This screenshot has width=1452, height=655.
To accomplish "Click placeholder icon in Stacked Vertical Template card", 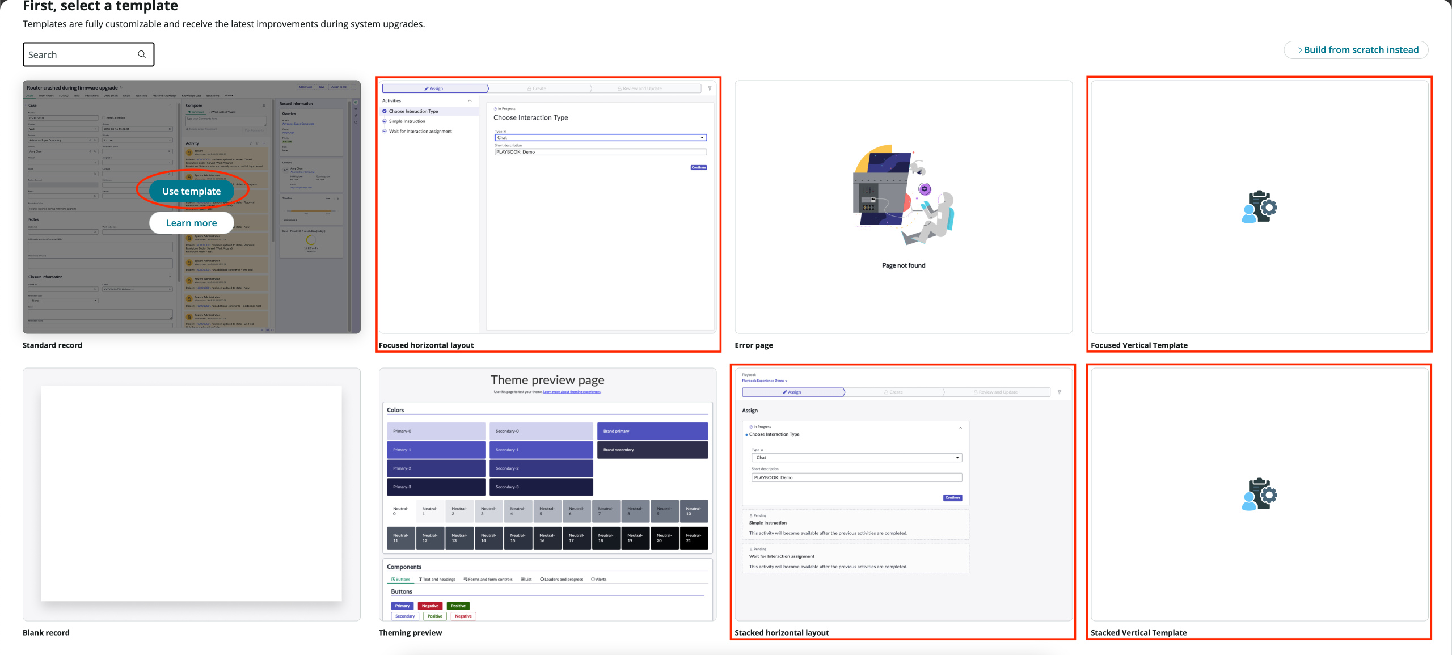I will [1260, 494].
